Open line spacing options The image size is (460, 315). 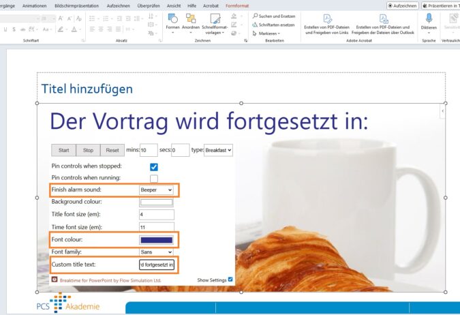click(x=138, y=18)
